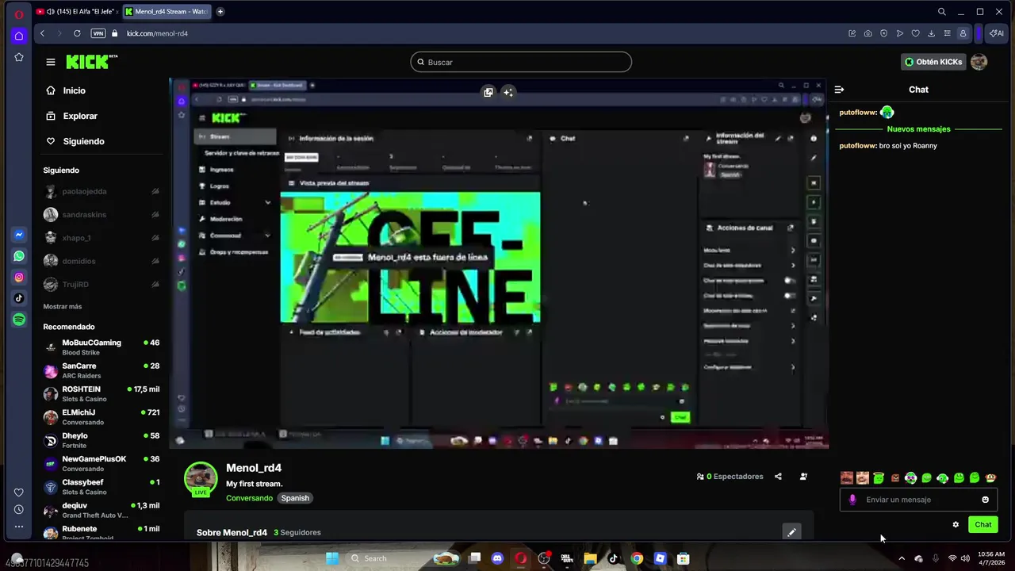Click the Spanish language tag
This screenshot has height=571, width=1015.
pos(295,498)
